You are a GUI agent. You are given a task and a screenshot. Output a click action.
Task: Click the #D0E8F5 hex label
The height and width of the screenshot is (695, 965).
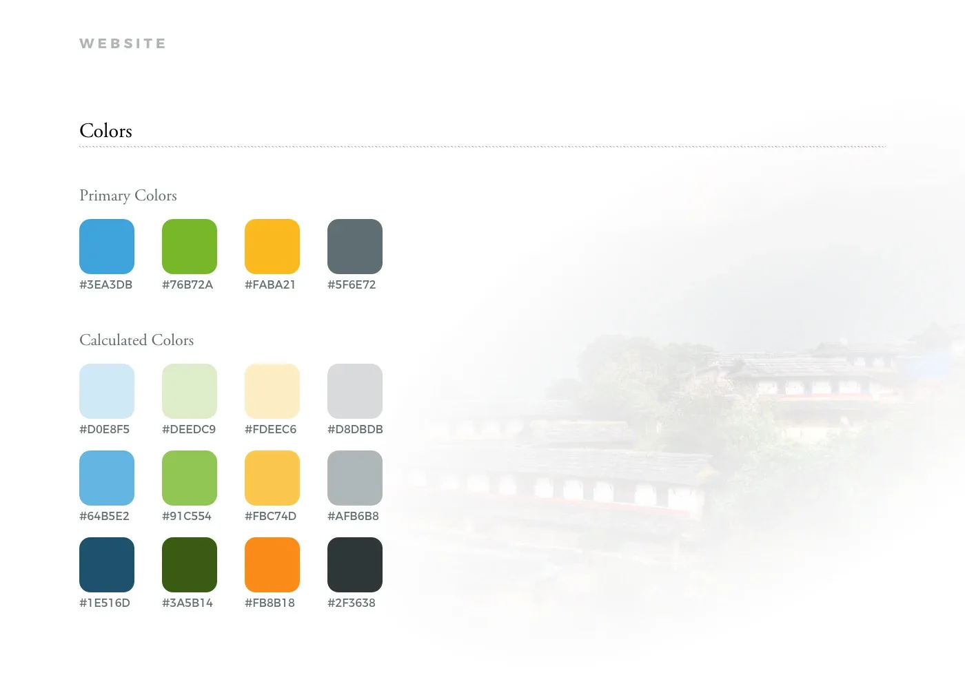point(104,429)
